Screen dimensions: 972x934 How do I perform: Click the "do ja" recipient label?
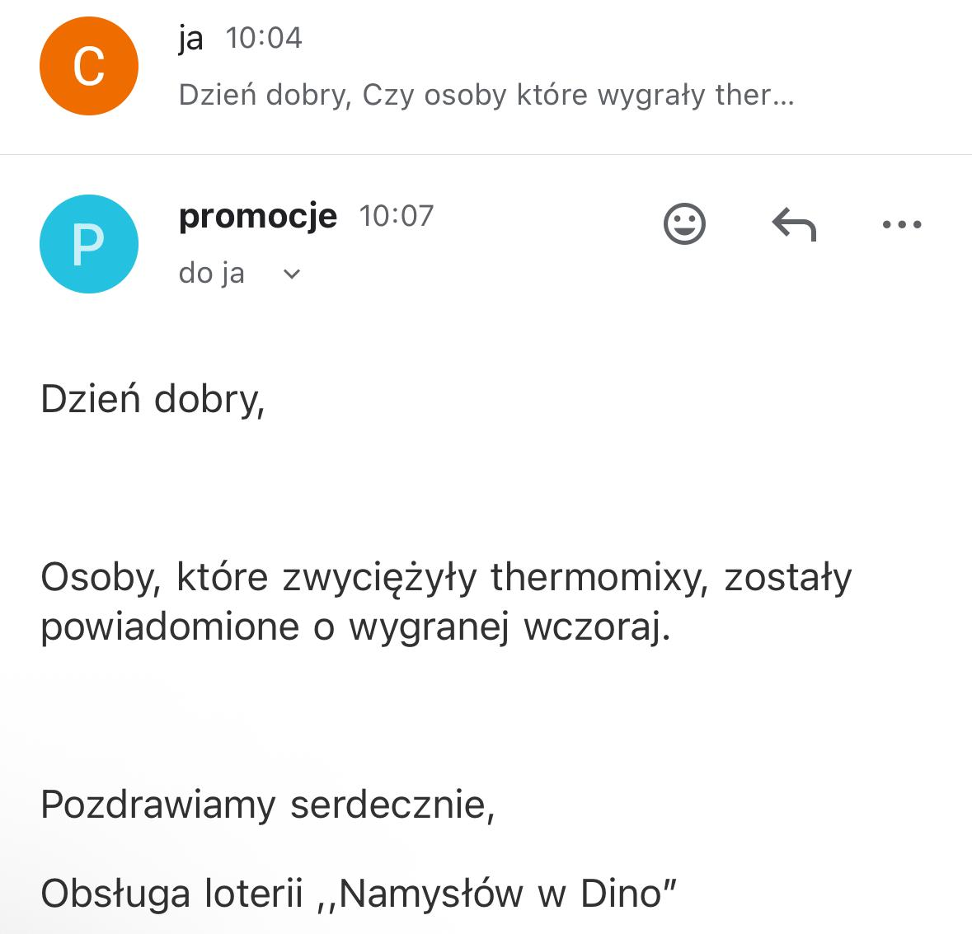212,273
